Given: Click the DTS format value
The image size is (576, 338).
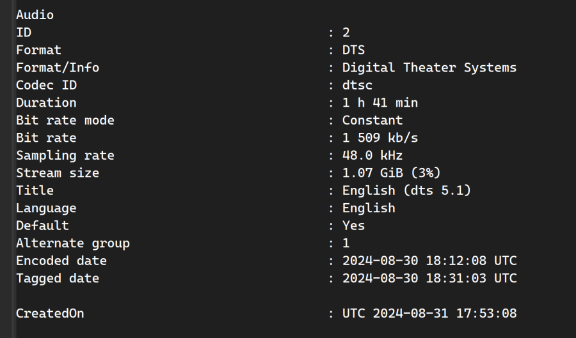Looking at the screenshot, I should click(x=353, y=50).
